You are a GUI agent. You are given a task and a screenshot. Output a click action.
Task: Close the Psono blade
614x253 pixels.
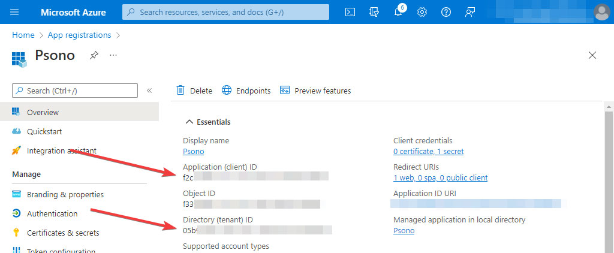[592, 55]
